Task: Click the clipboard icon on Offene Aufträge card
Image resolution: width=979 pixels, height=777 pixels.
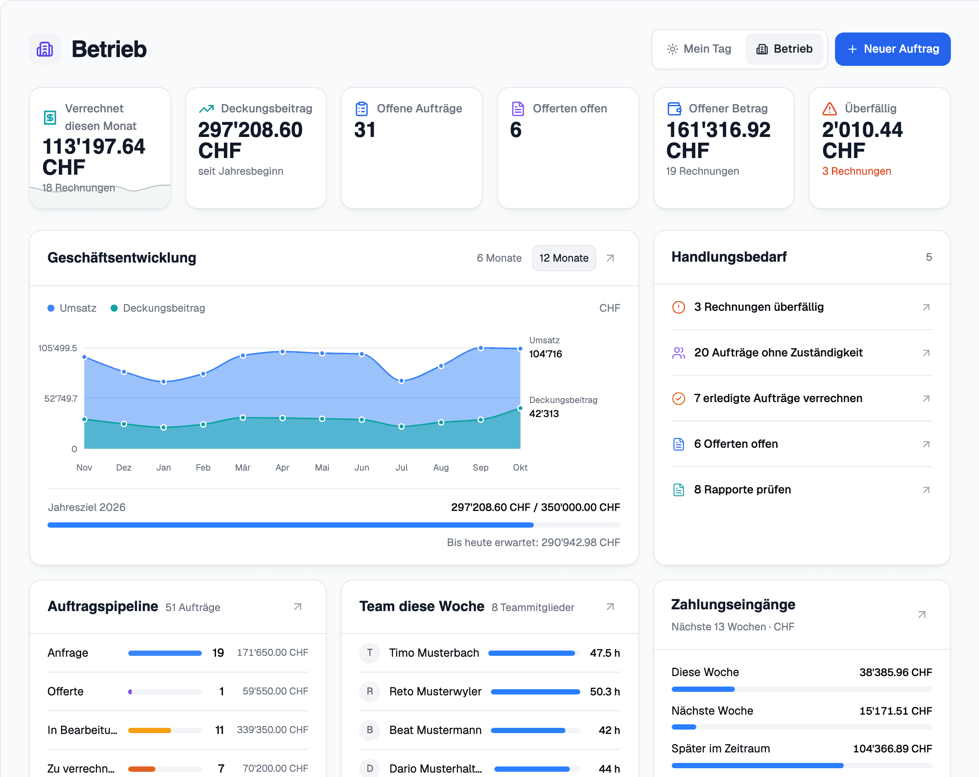Action: click(x=361, y=108)
